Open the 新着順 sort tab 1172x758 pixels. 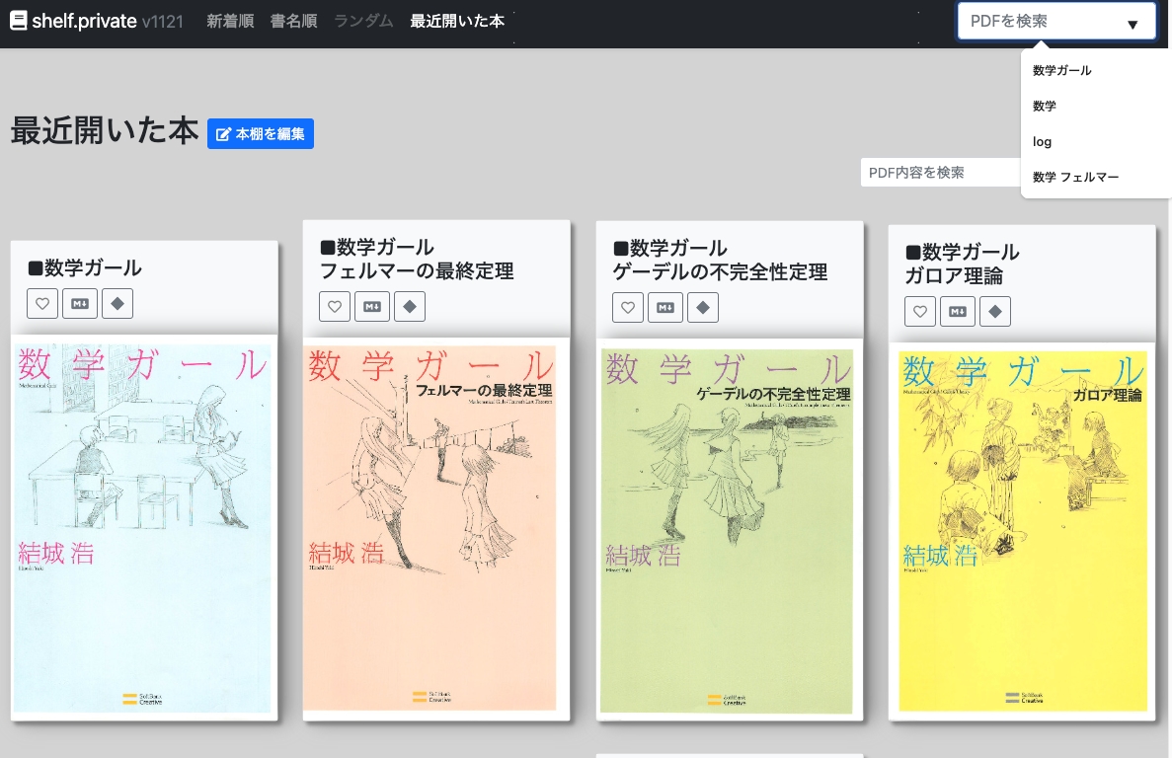(x=230, y=21)
